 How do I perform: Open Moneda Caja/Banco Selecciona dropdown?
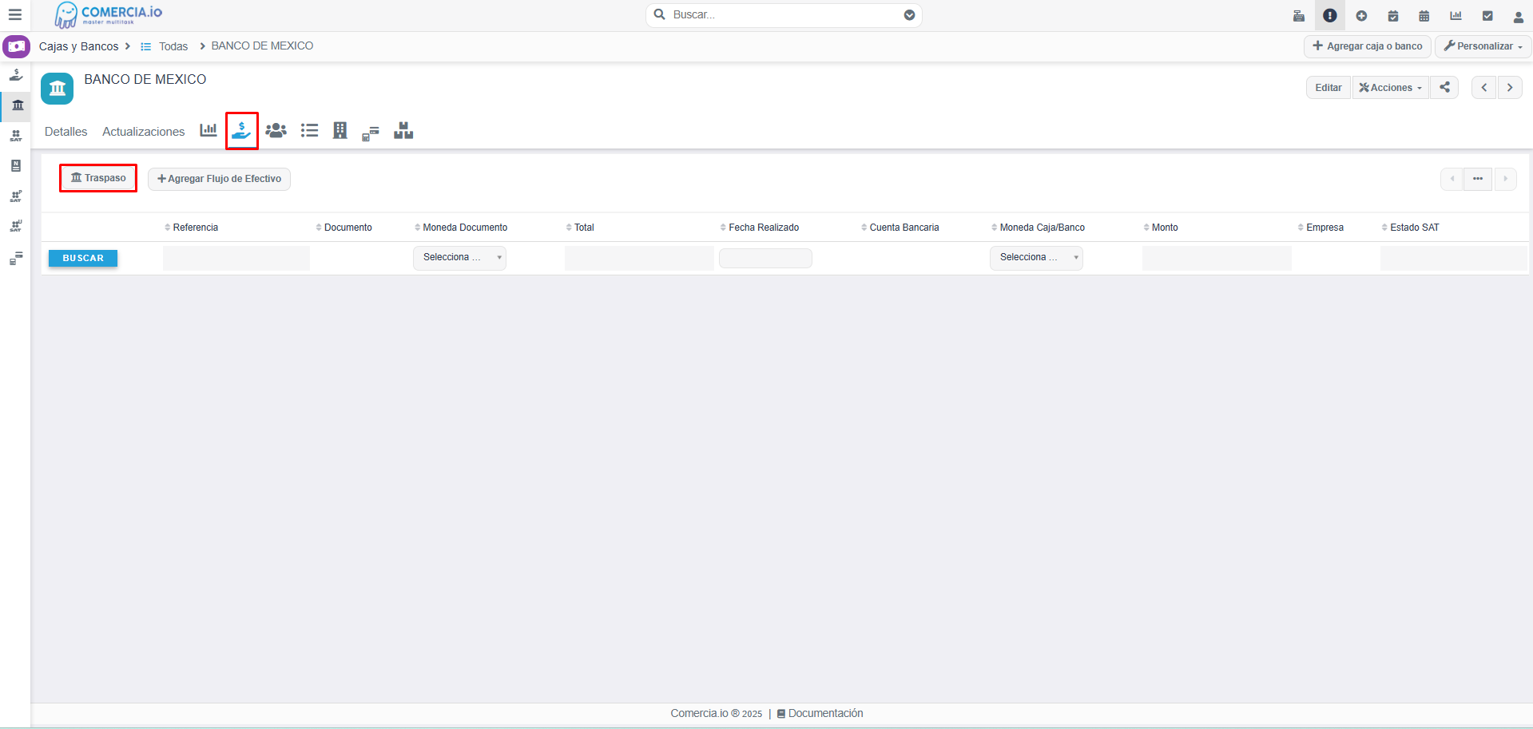tap(1036, 258)
